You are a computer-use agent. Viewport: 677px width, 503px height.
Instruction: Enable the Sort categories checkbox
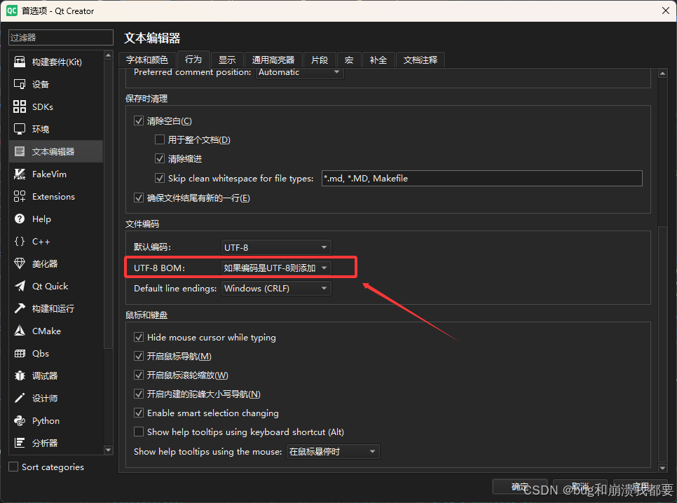(x=13, y=467)
